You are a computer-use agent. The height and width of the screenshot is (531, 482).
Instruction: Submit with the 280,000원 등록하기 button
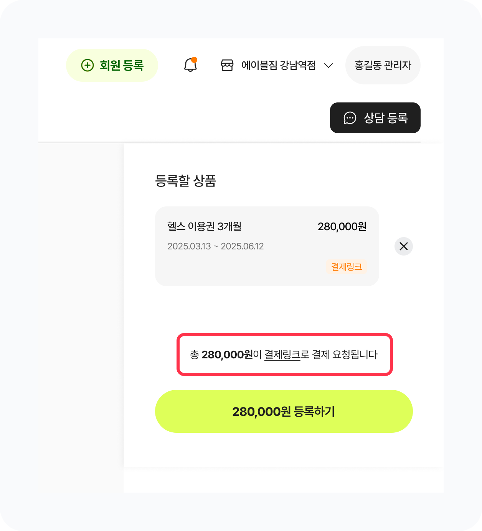(284, 411)
